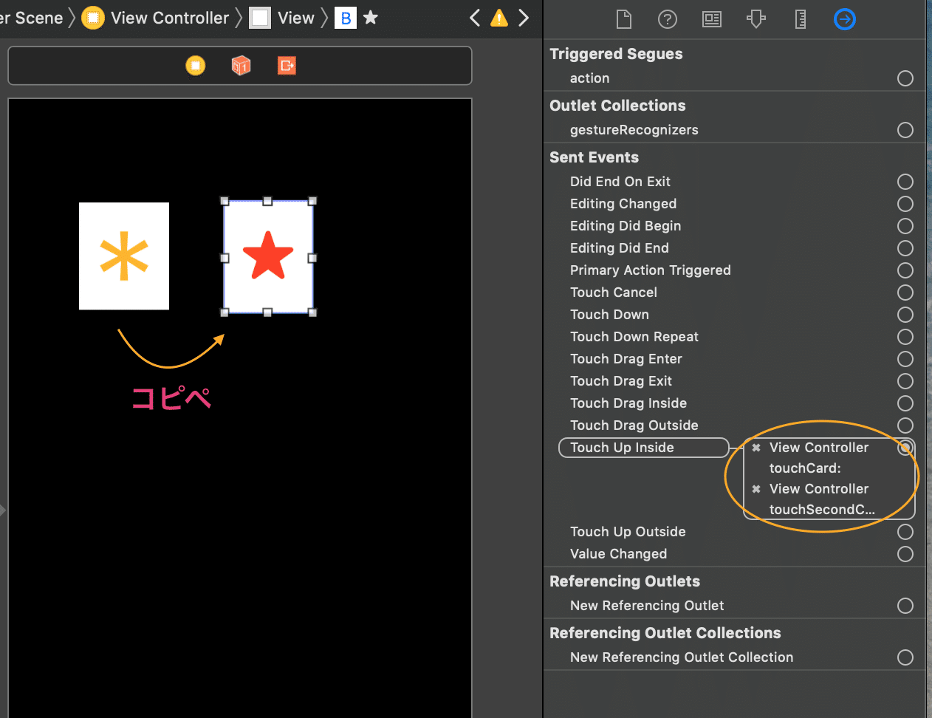932x718 pixels.
Task: Click the New Referencing Outlet circle
Action: click(905, 606)
